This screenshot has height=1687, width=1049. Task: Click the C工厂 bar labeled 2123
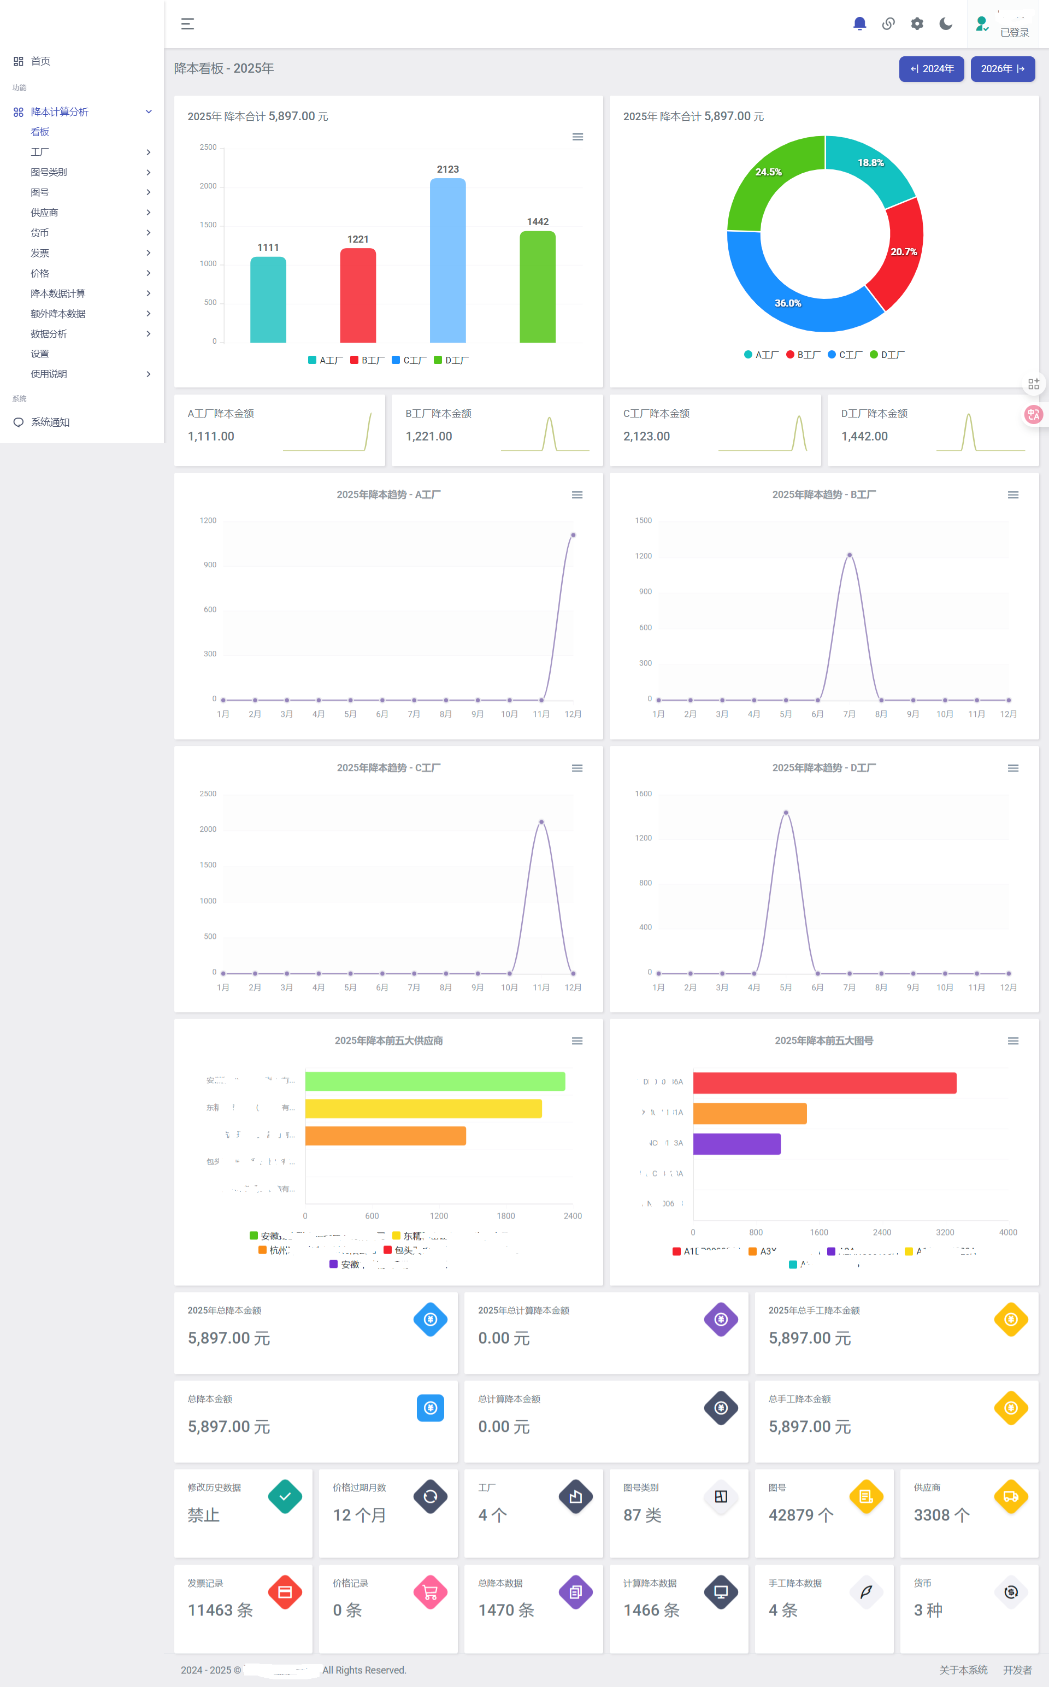pos(447,260)
